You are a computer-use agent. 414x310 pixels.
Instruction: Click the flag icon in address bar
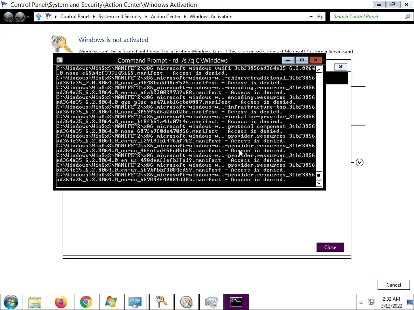(x=49, y=16)
